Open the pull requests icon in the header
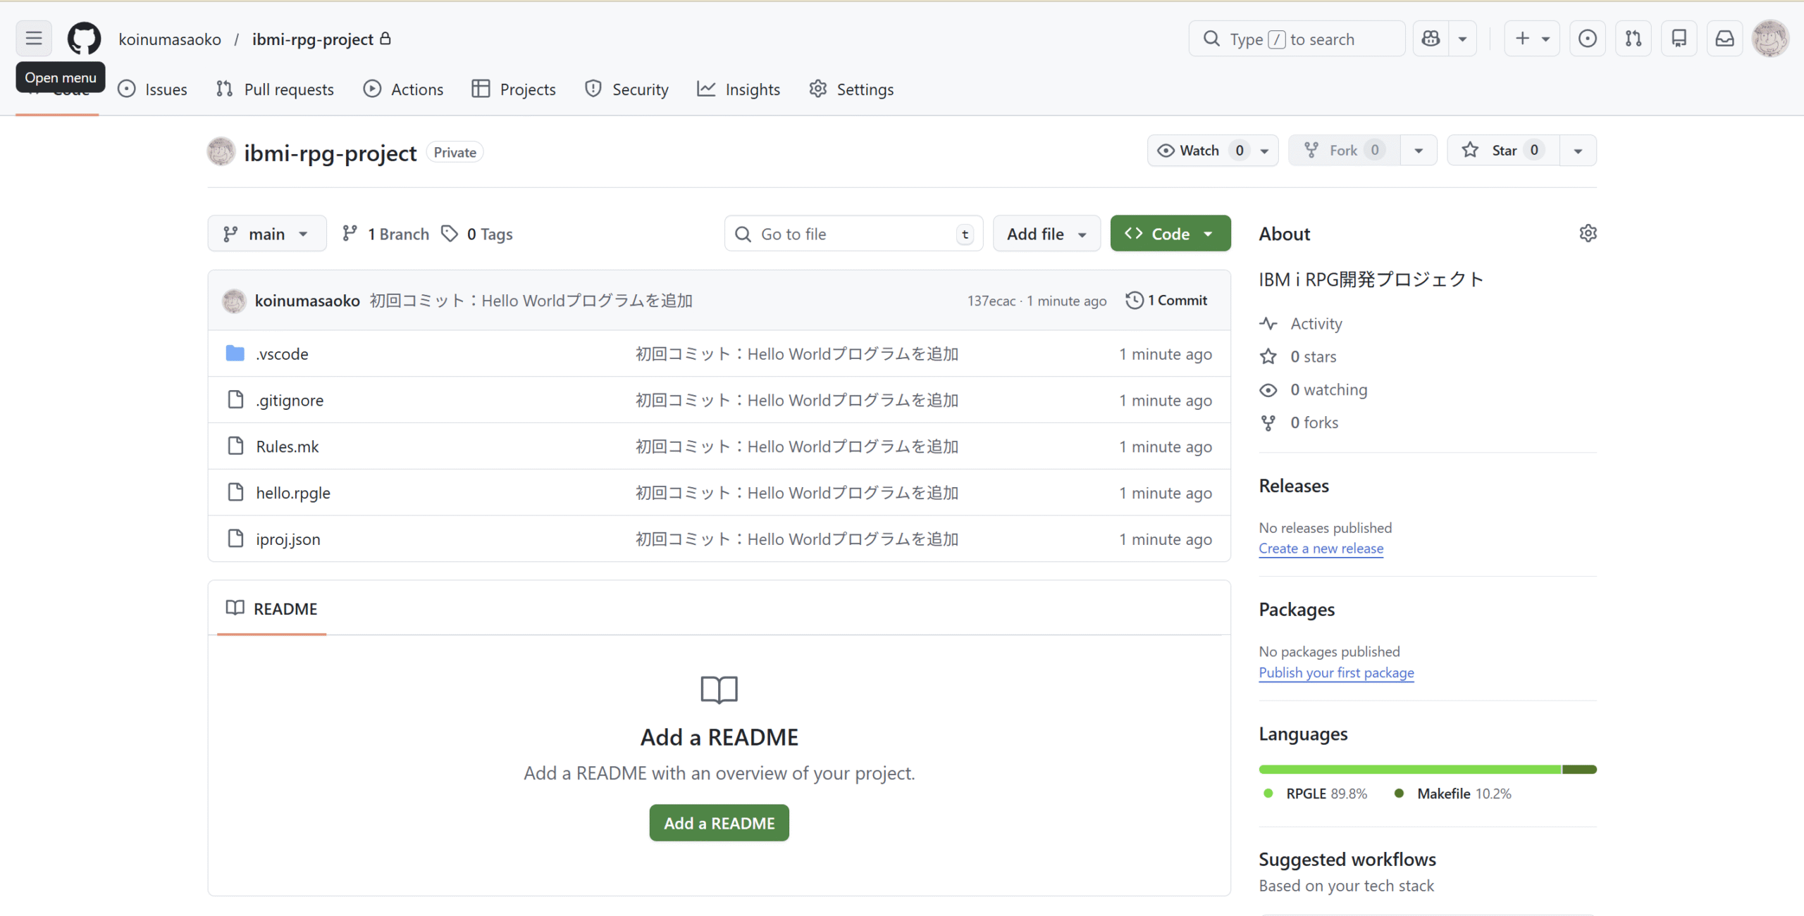Viewport: 1804px width, 916px height. pyautogui.click(x=1633, y=39)
